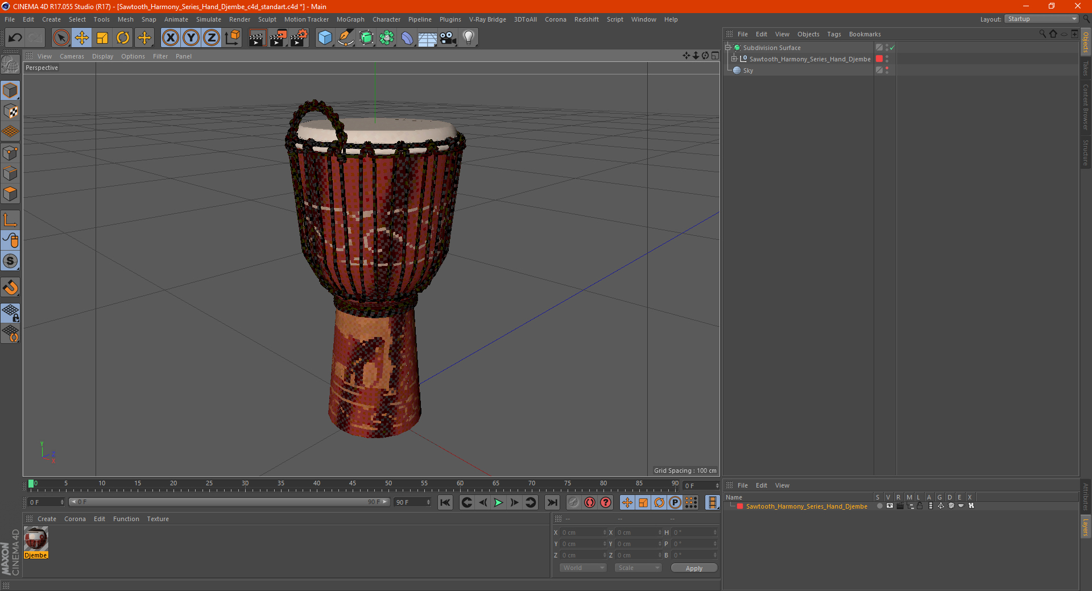Open Objects manager Tags menu
1092x591 pixels.
click(834, 34)
